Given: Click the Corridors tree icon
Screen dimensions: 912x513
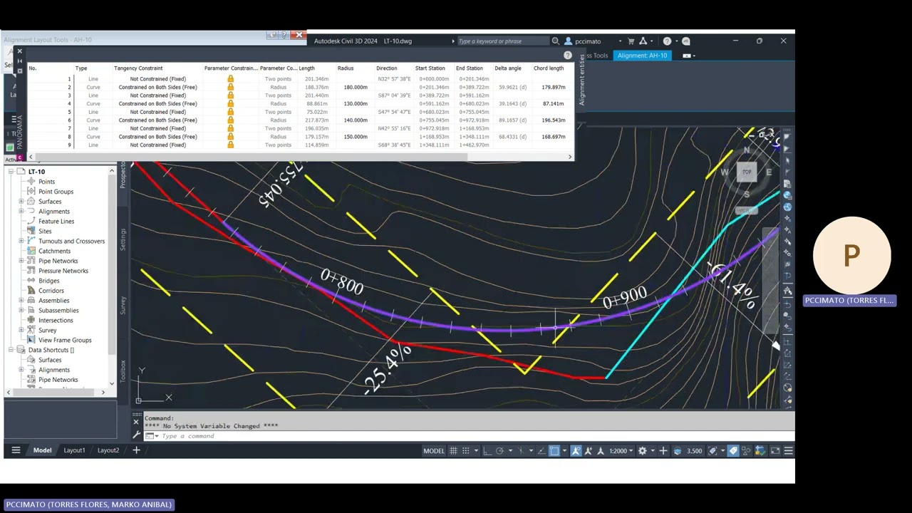Looking at the screenshot, I should tap(31, 291).
